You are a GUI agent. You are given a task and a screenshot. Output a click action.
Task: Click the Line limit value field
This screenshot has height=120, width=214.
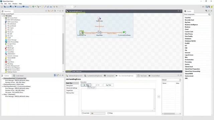pos(98,113)
